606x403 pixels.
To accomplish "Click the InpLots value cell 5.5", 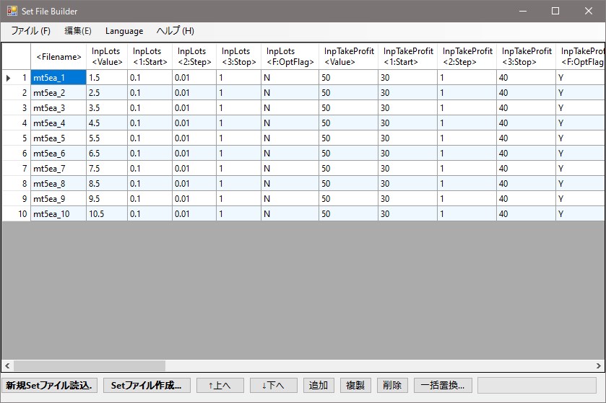I will pyautogui.click(x=107, y=138).
